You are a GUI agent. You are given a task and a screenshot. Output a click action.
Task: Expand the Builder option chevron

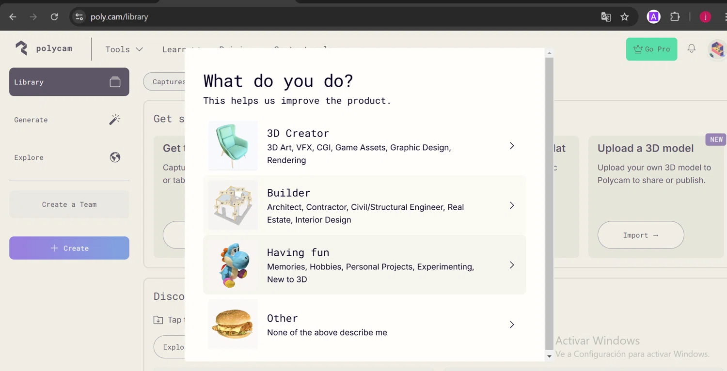(512, 205)
